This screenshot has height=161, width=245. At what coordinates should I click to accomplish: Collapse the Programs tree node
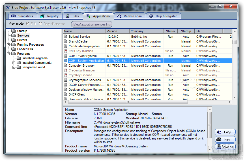pyautogui.click(x=8, y=54)
